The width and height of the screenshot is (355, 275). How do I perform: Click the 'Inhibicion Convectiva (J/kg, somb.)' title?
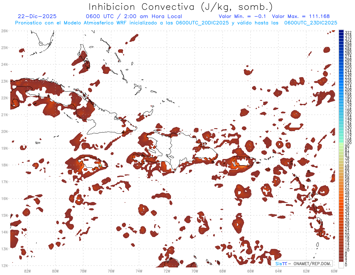181,7
